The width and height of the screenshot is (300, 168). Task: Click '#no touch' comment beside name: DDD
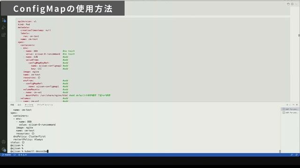pyautogui.click(x=69, y=51)
